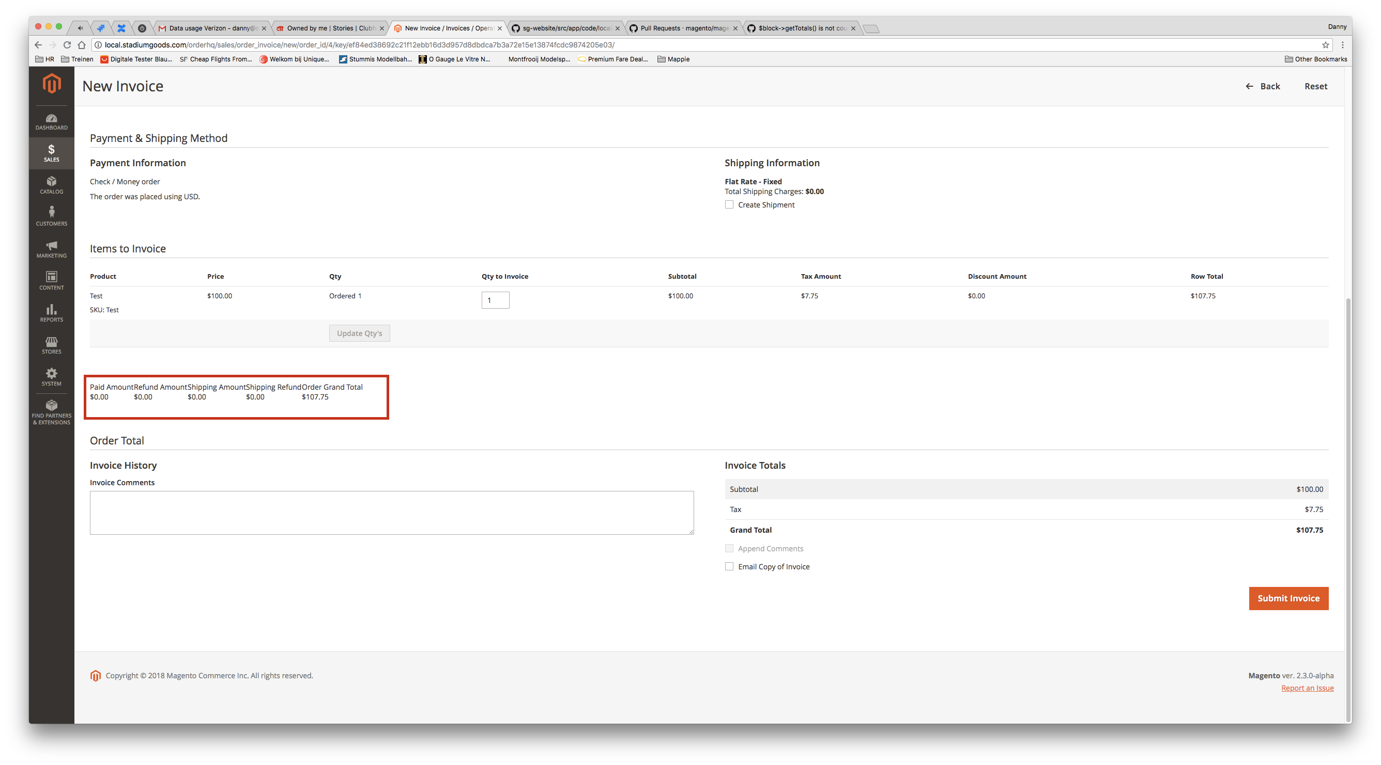The image size is (1381, 765).
Task: Open the Dashboard sidebar menu
Action: (x=52, y=121)
